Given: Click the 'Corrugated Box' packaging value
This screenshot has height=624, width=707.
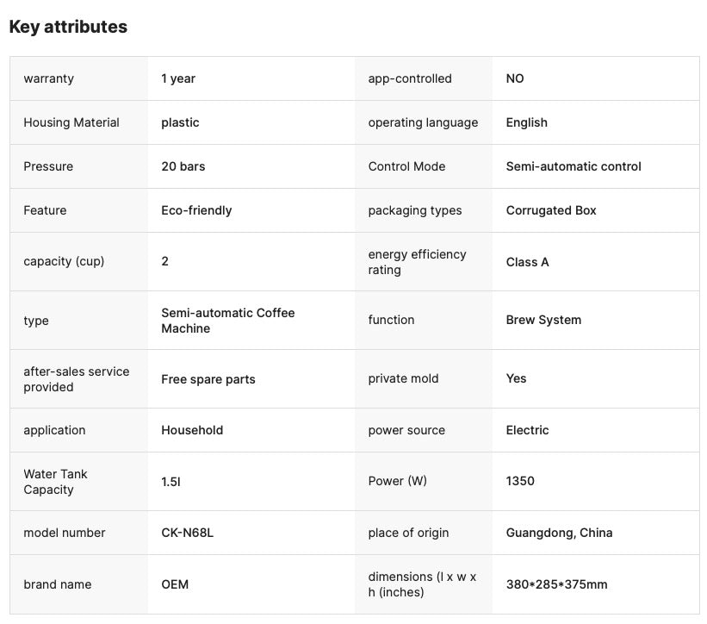Looking at the screenshot, I should pyautogui.click(x=551, y=210).
